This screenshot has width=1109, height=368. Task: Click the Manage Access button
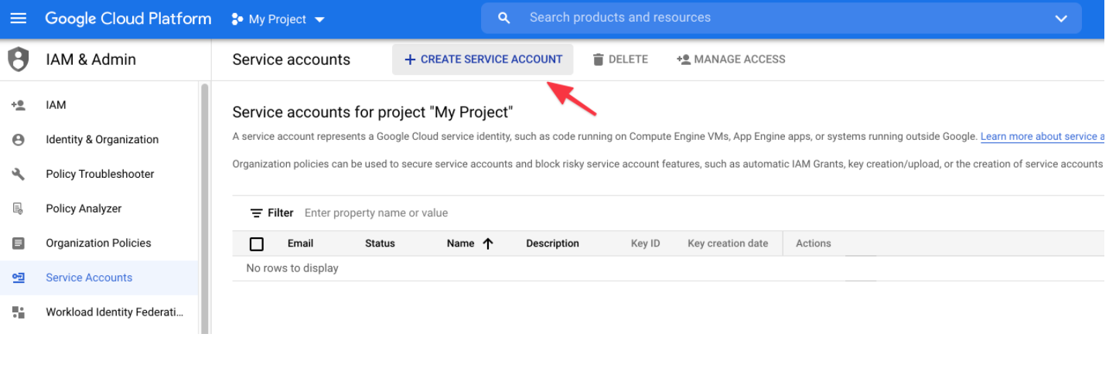731,60
